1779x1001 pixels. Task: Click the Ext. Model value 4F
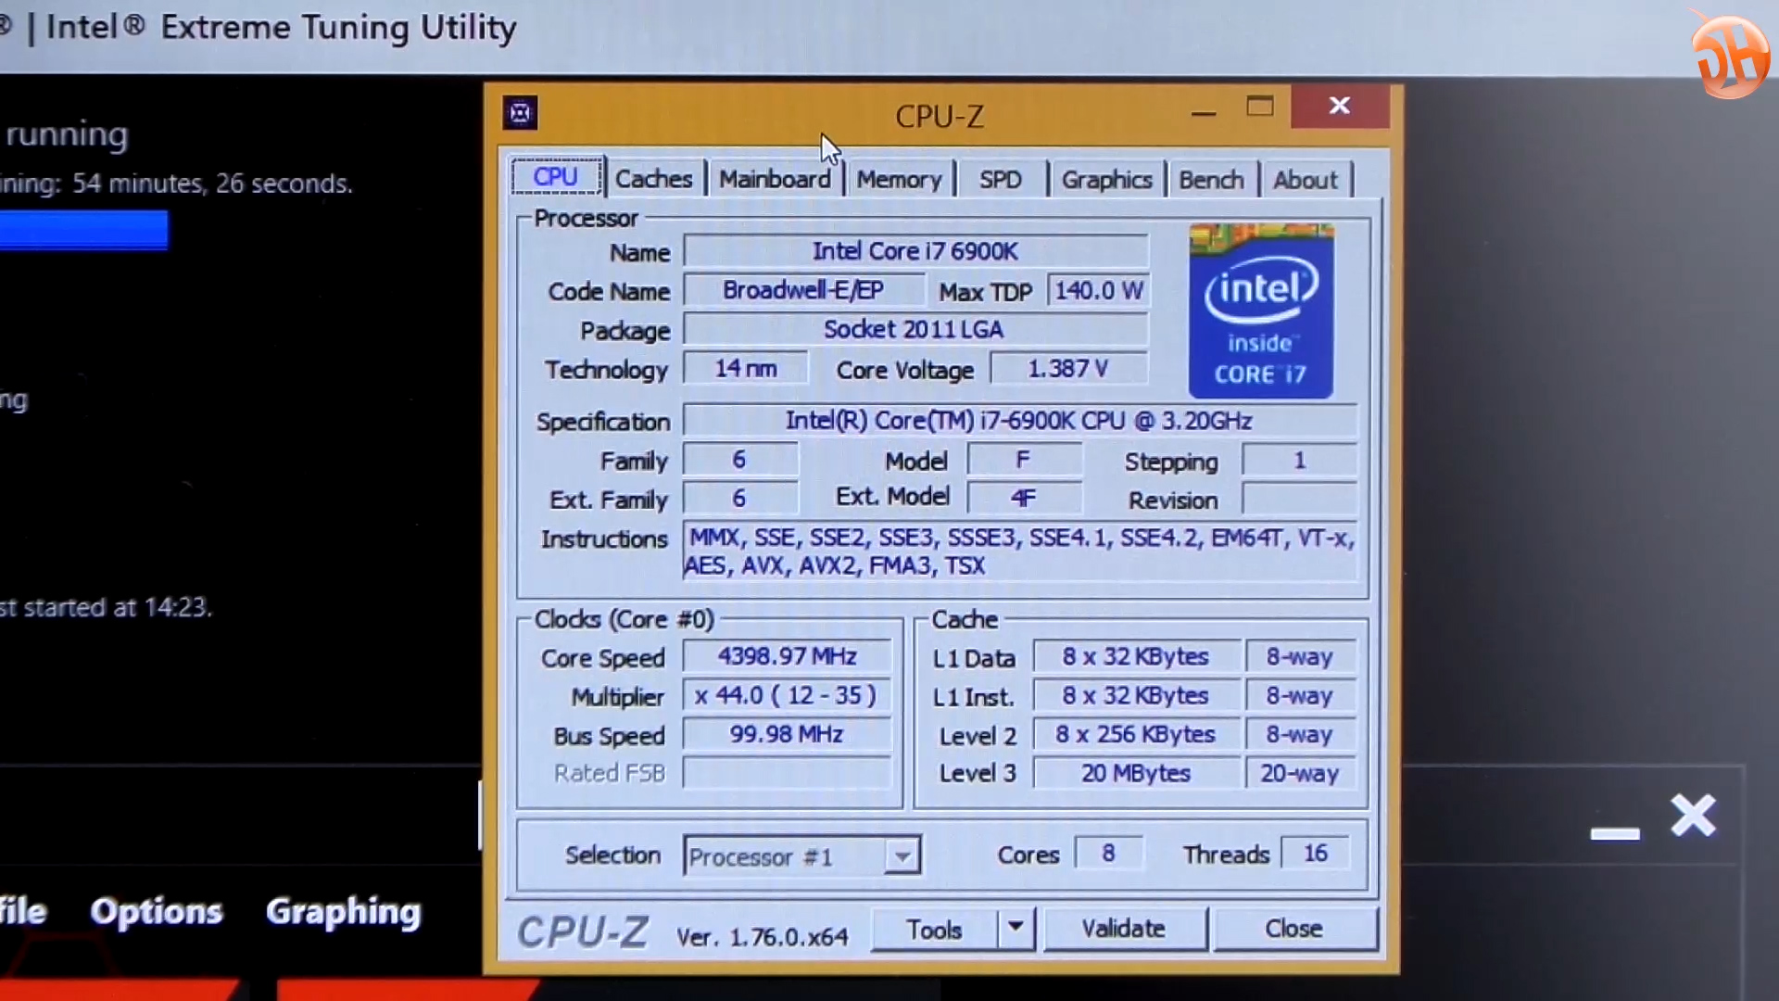(1024, 498)
